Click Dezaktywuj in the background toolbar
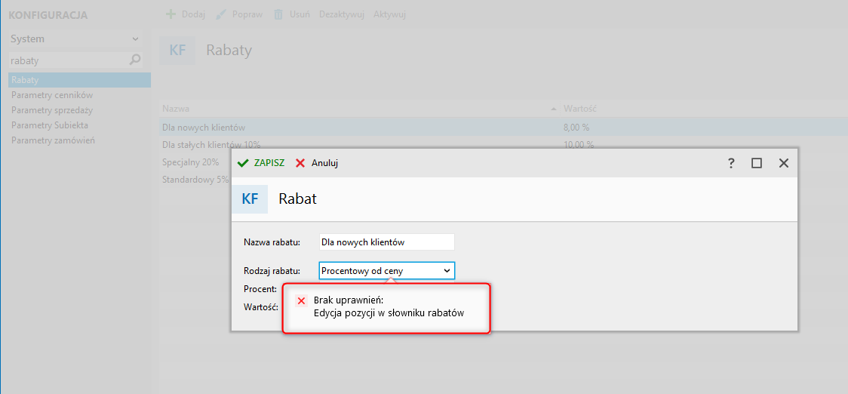Viewport: 848px width, 394px height. coord(342,14)
